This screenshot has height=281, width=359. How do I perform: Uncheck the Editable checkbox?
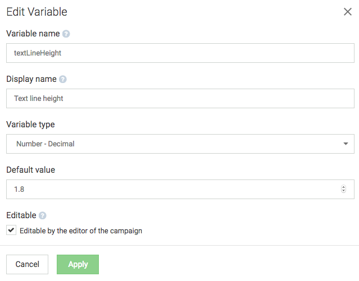coord(11,230)
